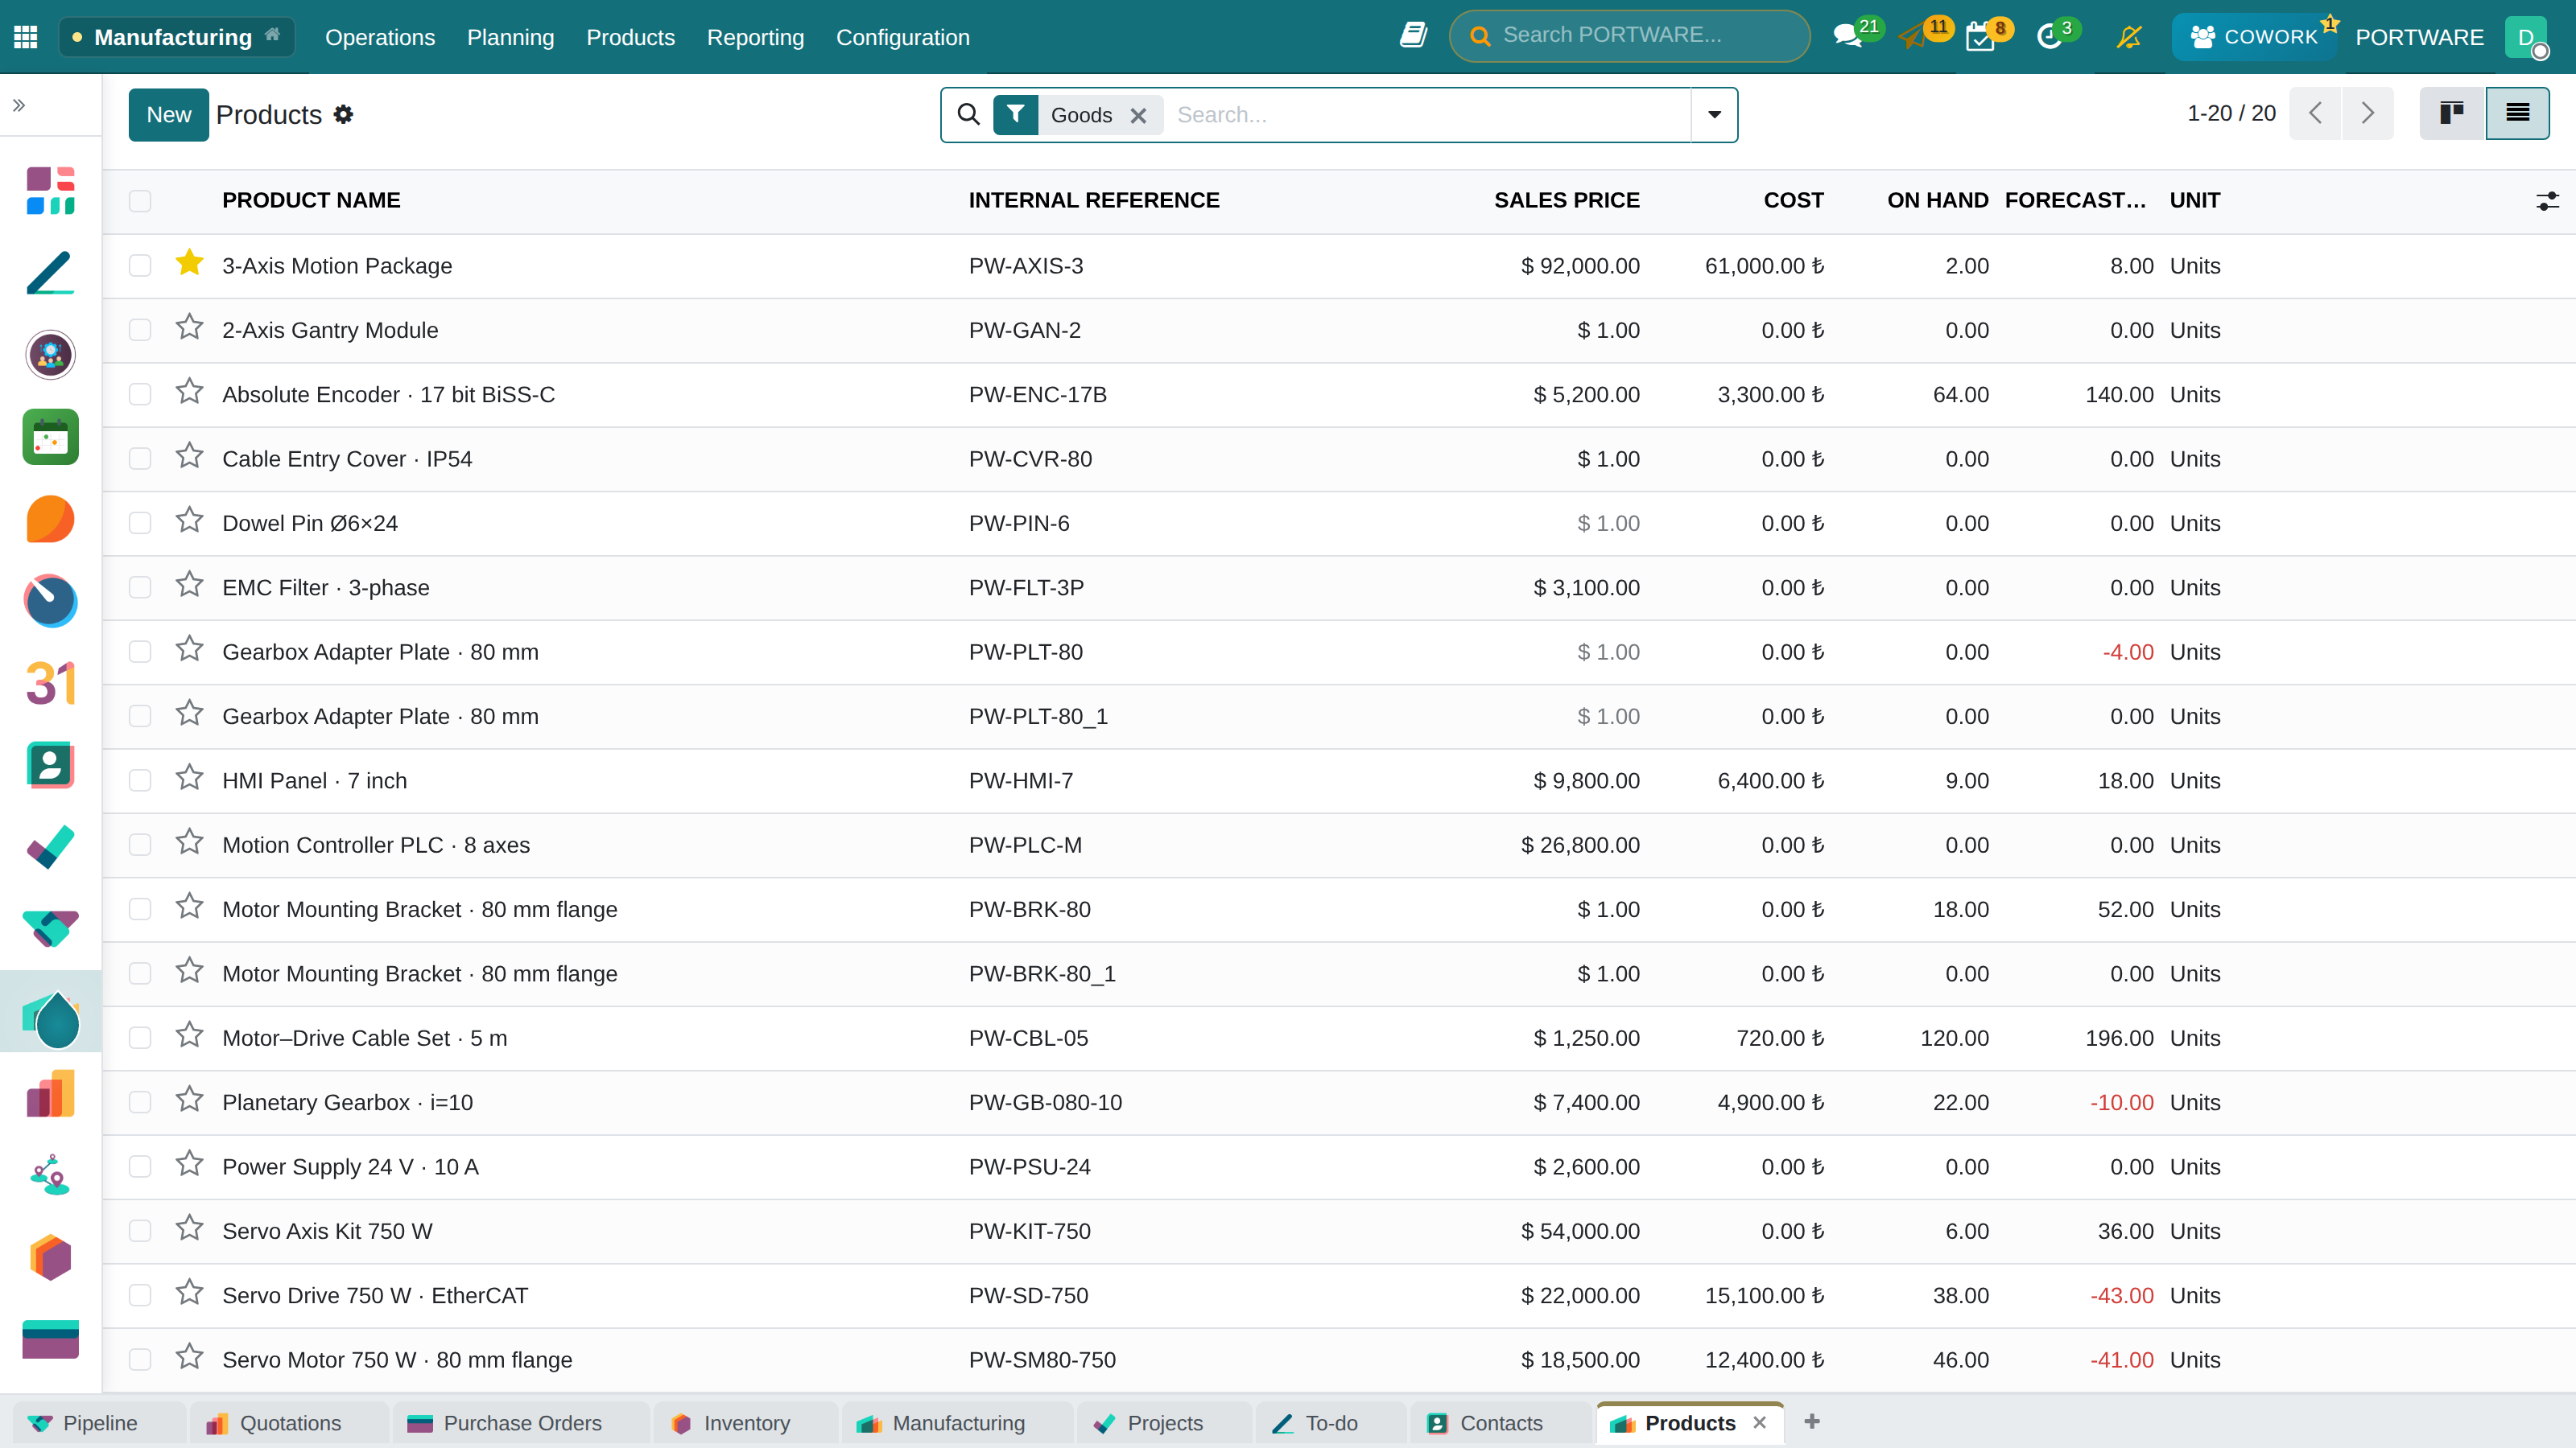The image size is (2576, 1448).
Task: Close the Products bottom tab
Action: 1759,1422
